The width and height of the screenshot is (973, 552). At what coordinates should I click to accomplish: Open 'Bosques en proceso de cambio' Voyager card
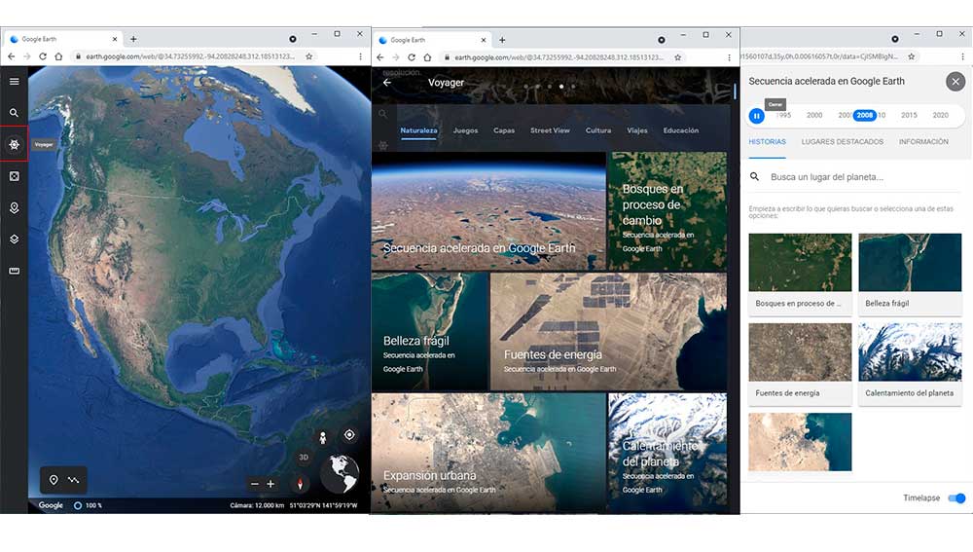pyautogui.click(x=667, y=211)
